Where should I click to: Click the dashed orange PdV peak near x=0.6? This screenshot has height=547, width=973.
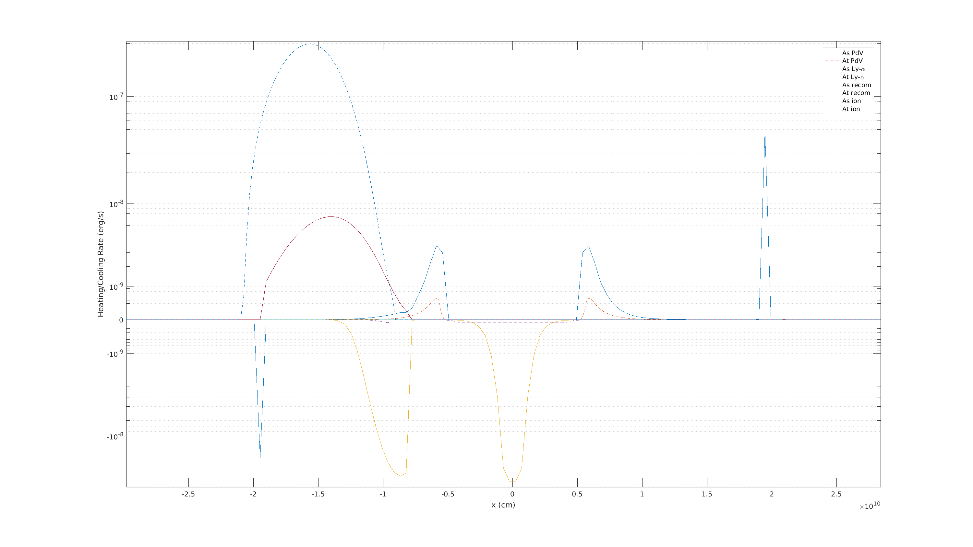click(588, 299)
